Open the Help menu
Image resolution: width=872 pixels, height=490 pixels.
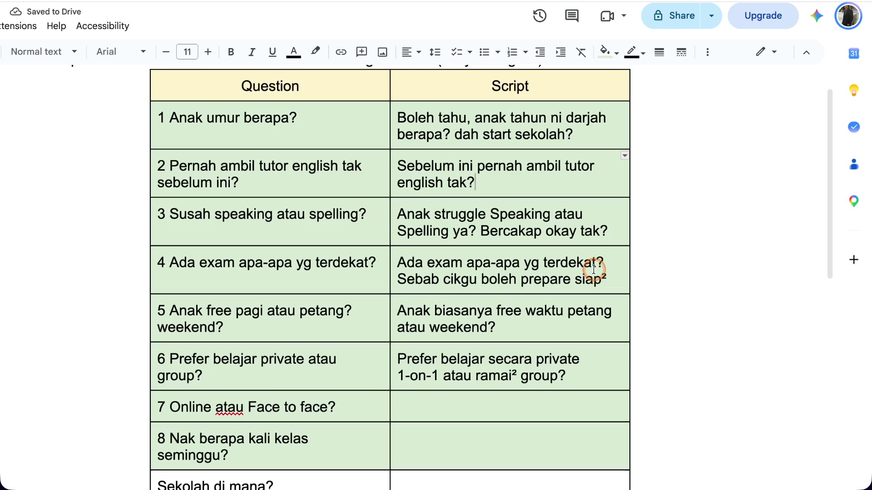click(x=56, y=26)
